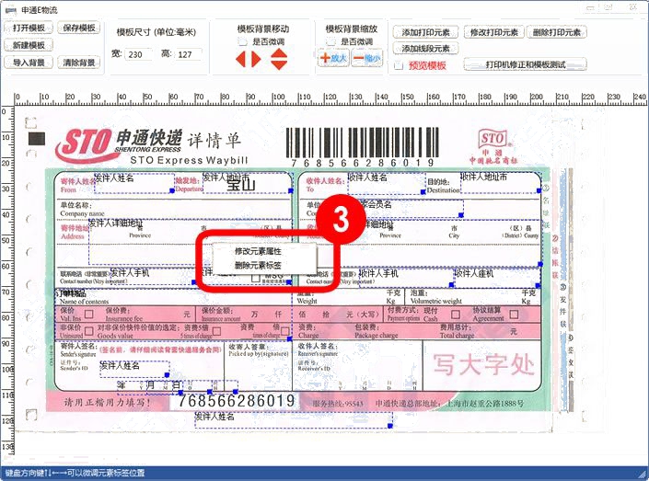Click 导入背景 to import background

[x=29, y=63]
